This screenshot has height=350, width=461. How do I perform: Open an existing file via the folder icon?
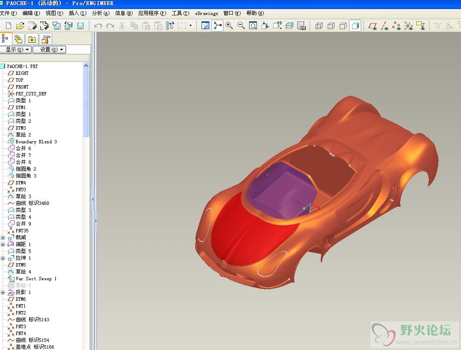tap(20, 26)
